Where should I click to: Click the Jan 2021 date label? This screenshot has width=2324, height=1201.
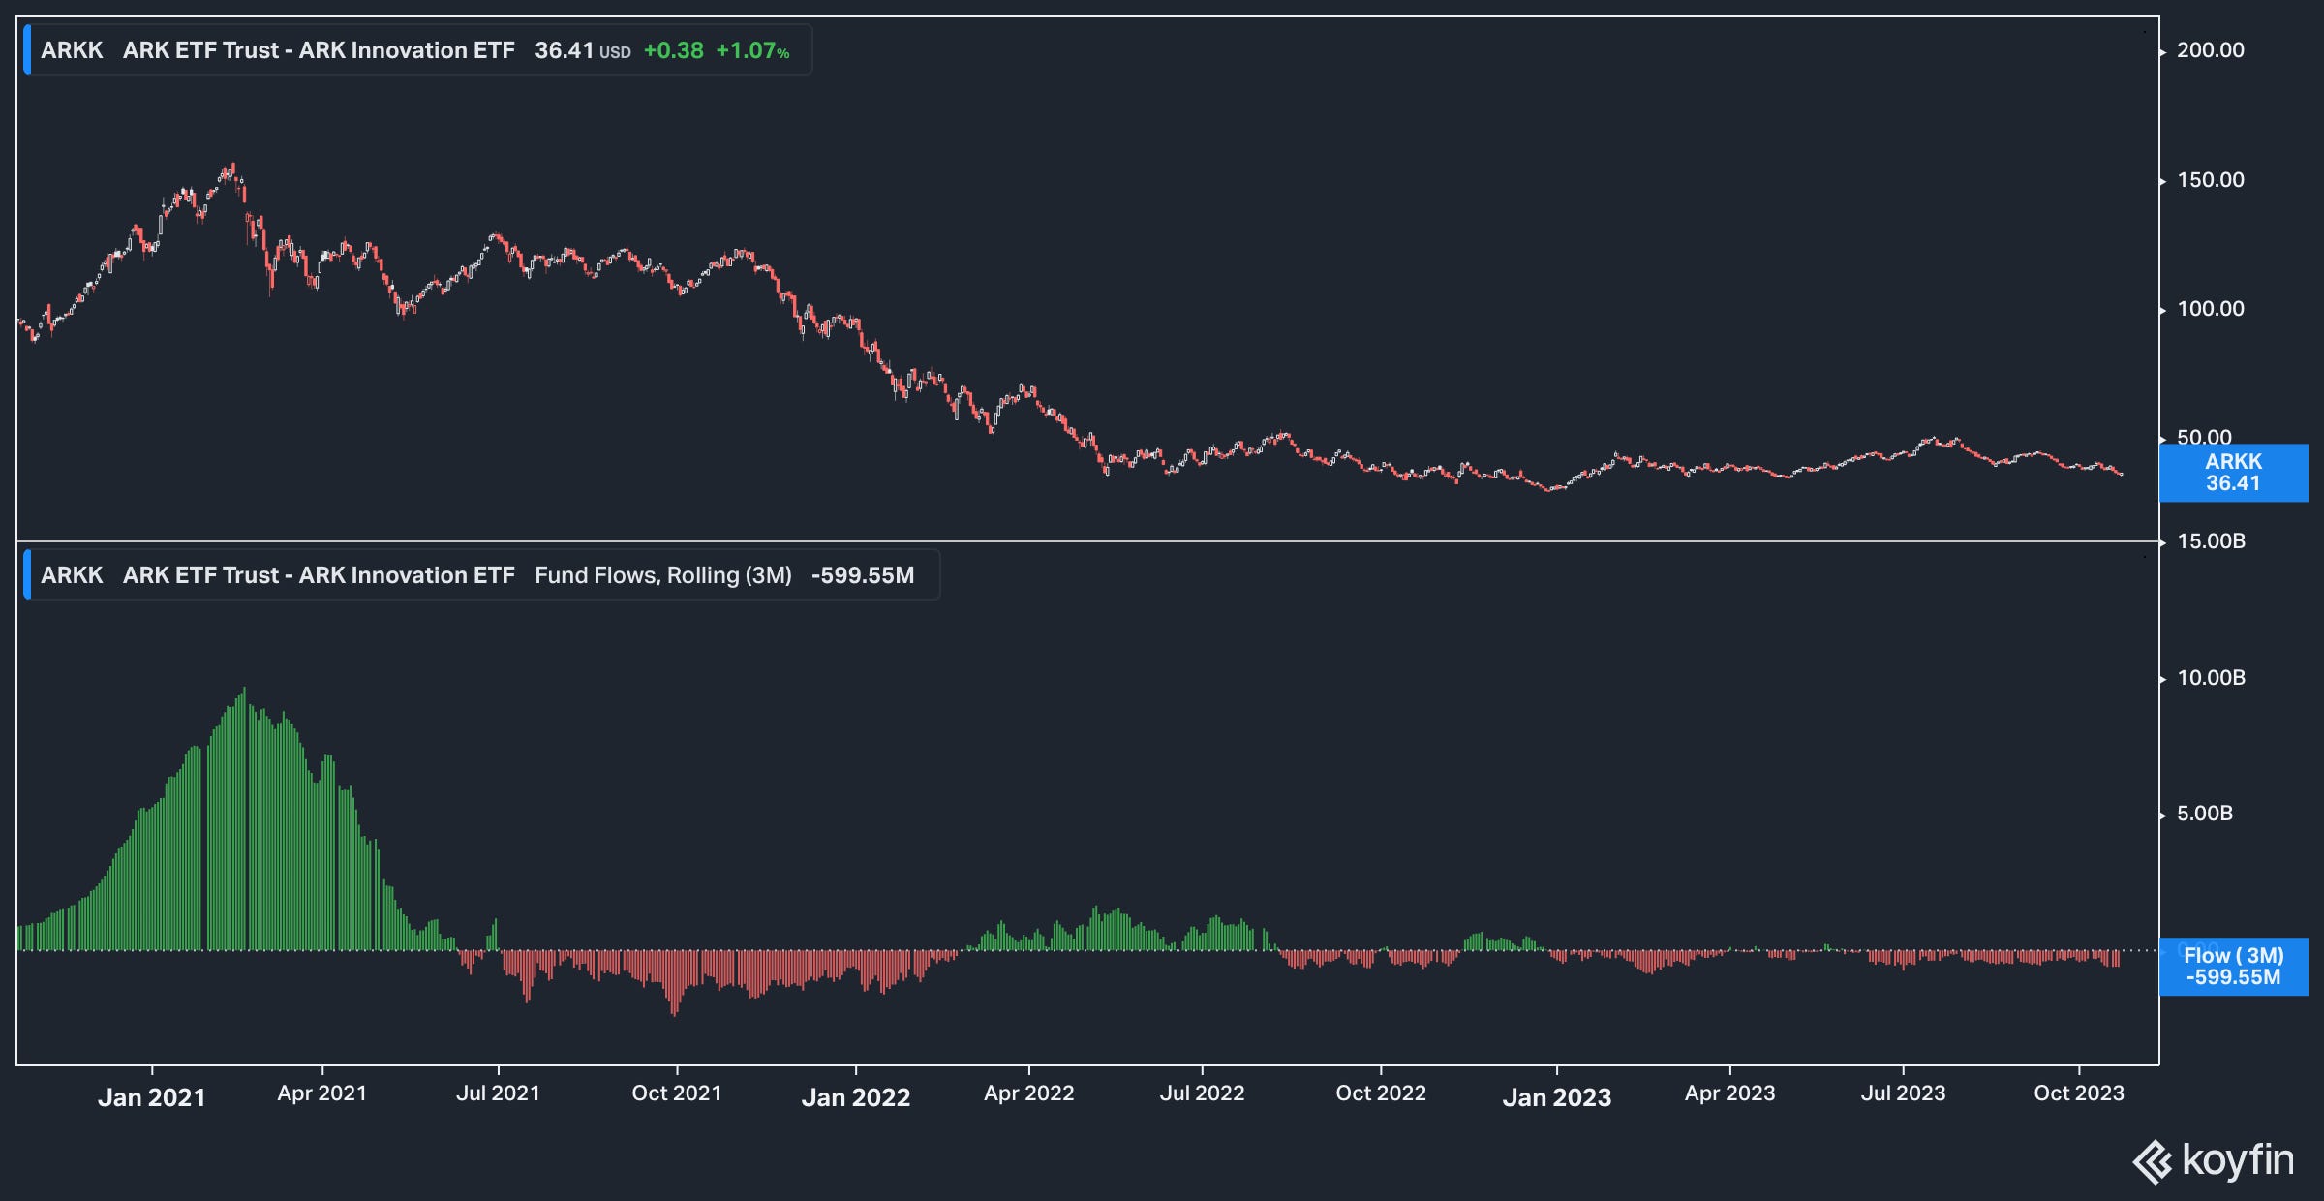pyautogui.click(x=152, y=1097)
